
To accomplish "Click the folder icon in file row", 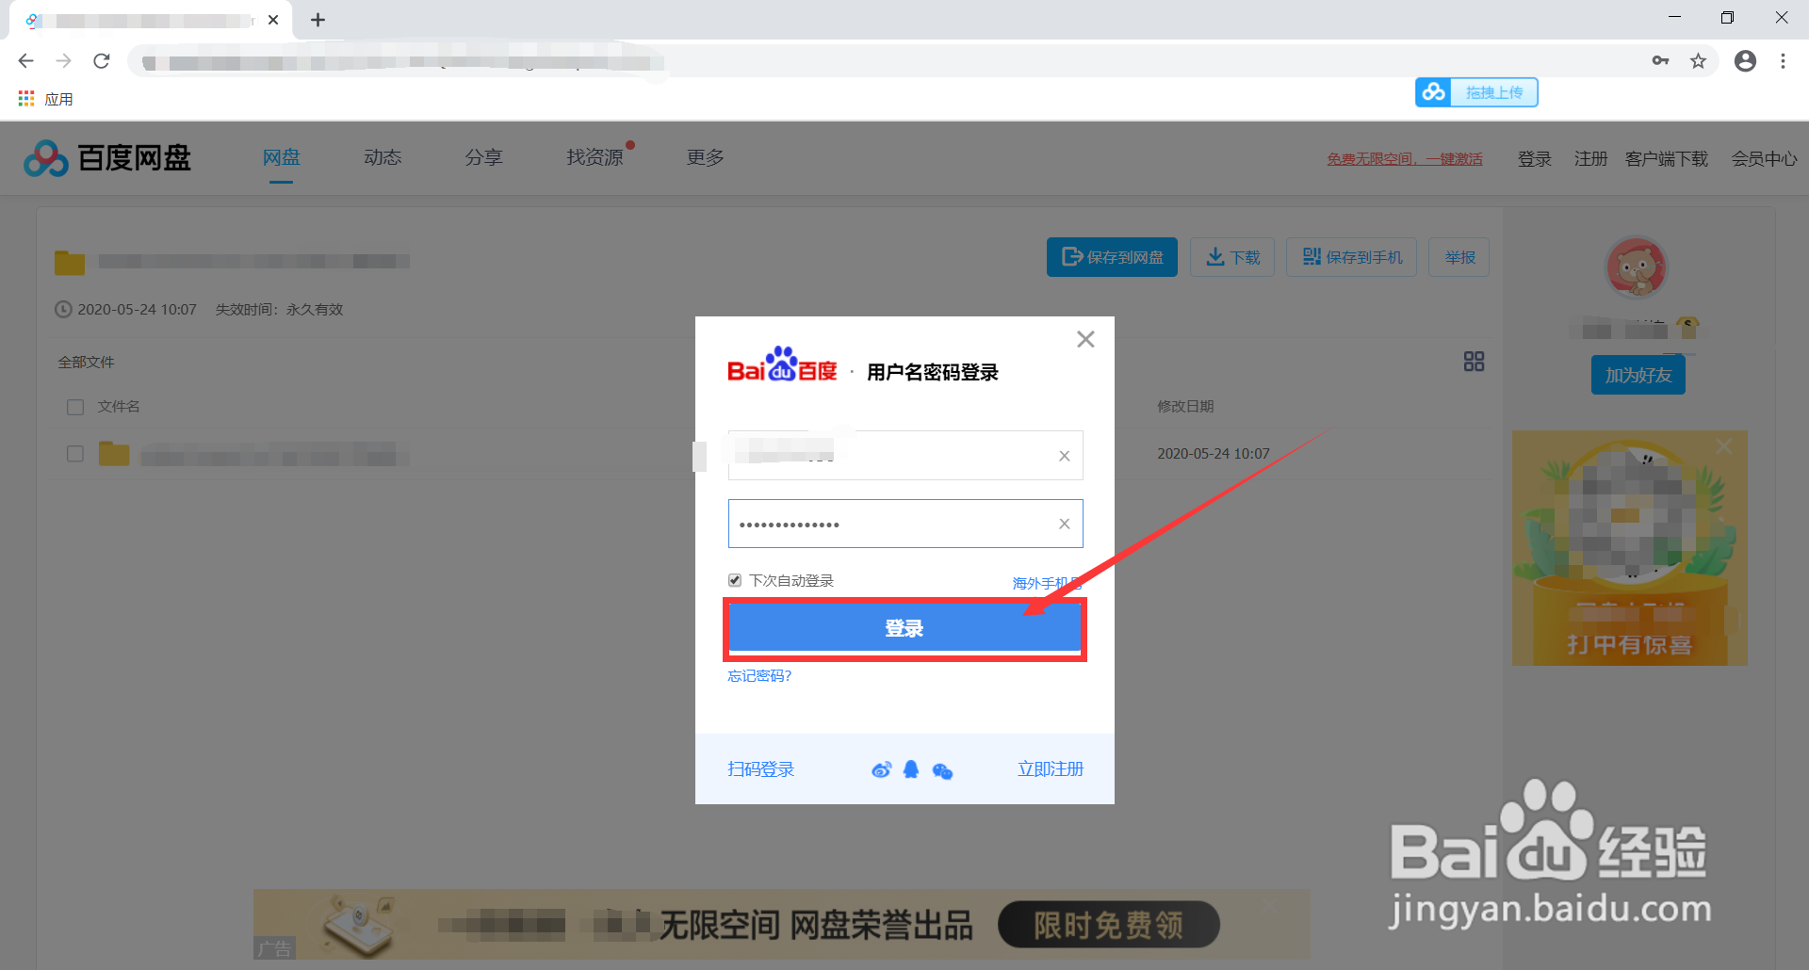I will coord(114,454).
